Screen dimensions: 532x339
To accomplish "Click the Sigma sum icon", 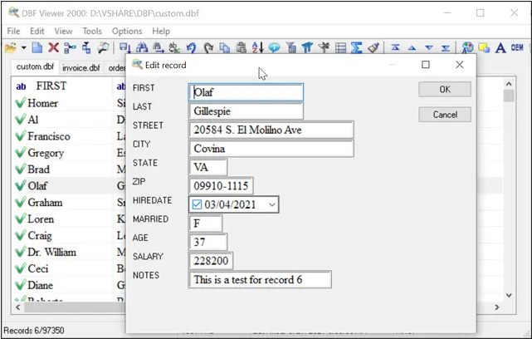I will (357, 47).
